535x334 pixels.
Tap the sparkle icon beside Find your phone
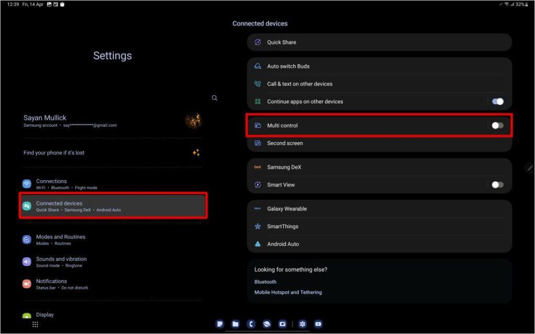196,153
